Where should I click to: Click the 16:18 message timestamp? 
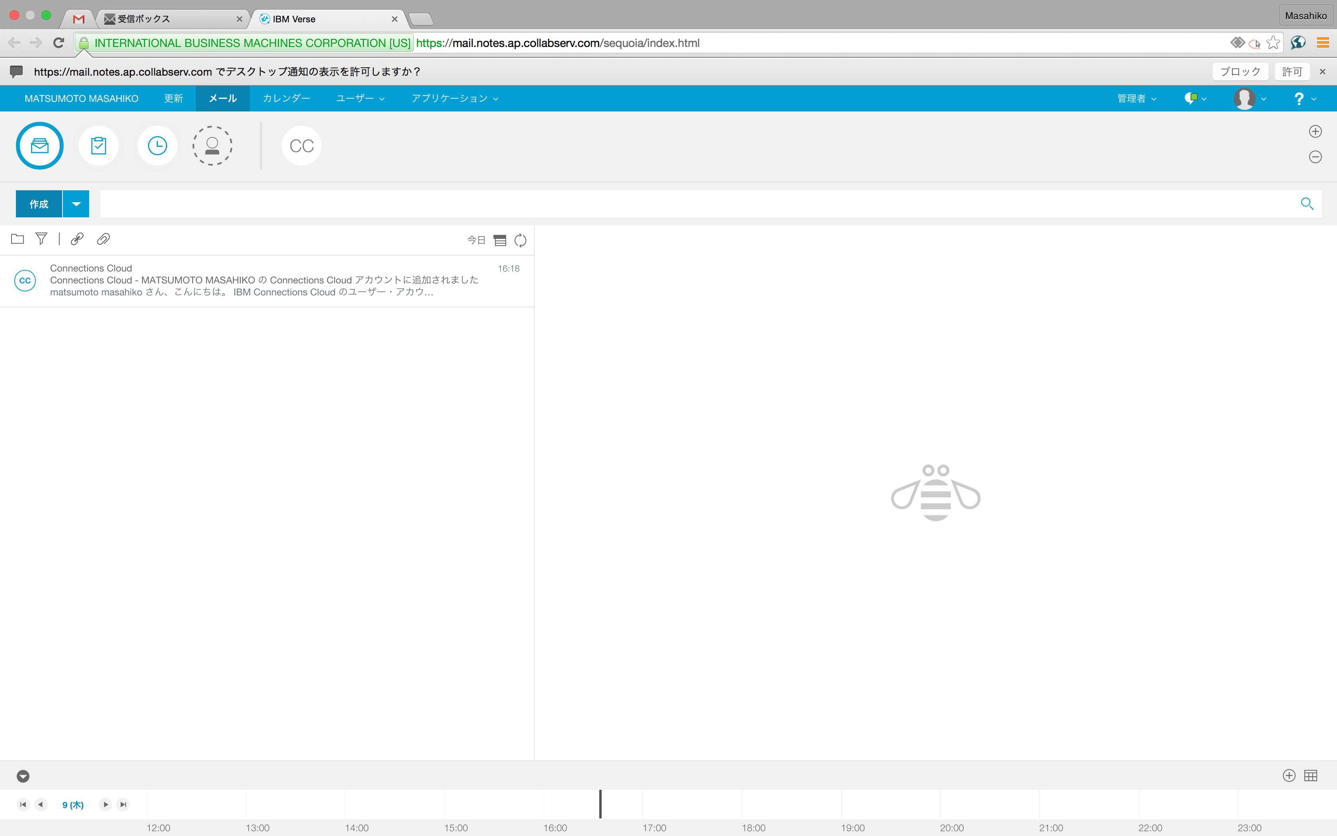point(508,269)
